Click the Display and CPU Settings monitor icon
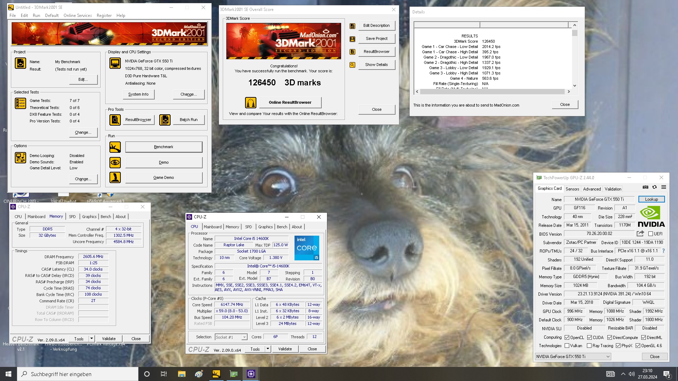The width and height of the screenshot is (678, 381). pyautogui.click(x=115, y=63)
